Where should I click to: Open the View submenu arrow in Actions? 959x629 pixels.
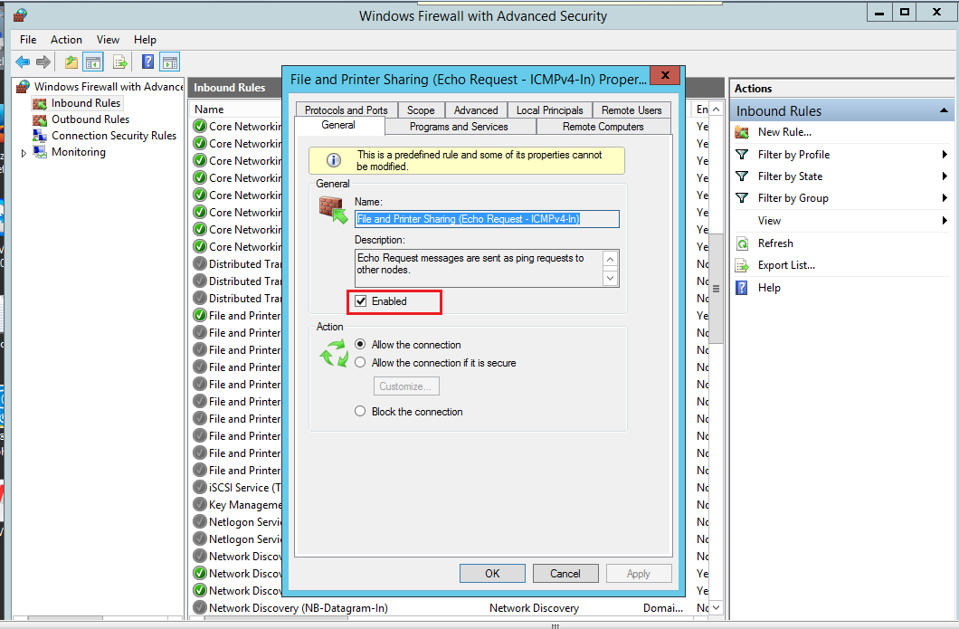pyautogui.click(x=945, y=220)
